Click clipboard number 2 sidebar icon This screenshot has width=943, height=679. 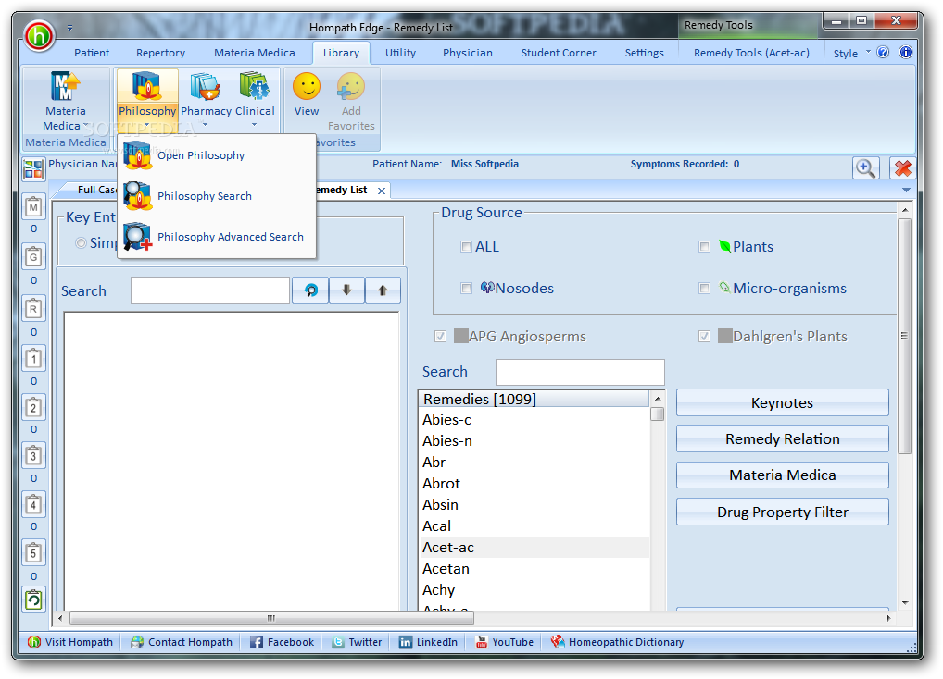[x=33, y=408]
